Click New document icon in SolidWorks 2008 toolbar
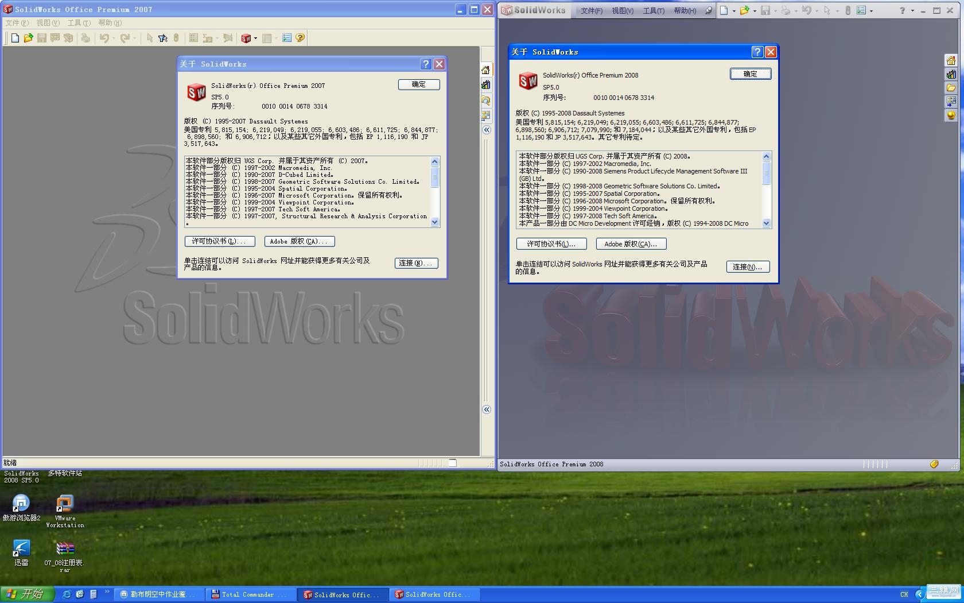The height and width of the screenshot is (603, 964). tap(724, 10)
